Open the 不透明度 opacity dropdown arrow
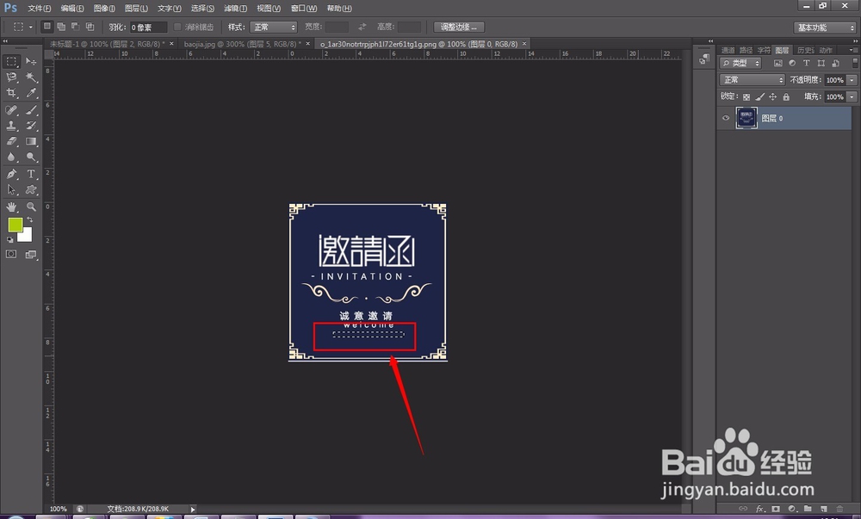This screenshot has height=519, width=861. [852, 79]
